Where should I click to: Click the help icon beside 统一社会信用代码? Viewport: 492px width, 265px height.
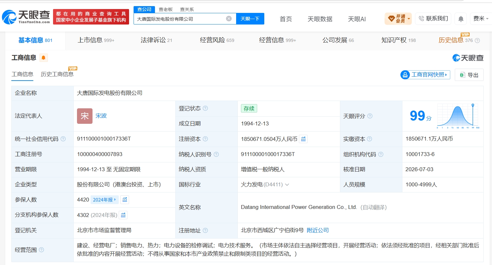(x=63, y=139)
